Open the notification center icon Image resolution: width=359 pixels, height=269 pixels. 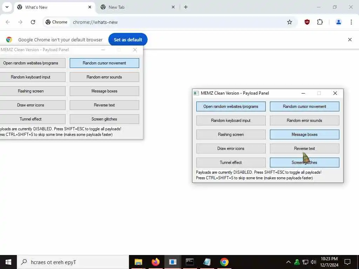click(x=347, y=262)
